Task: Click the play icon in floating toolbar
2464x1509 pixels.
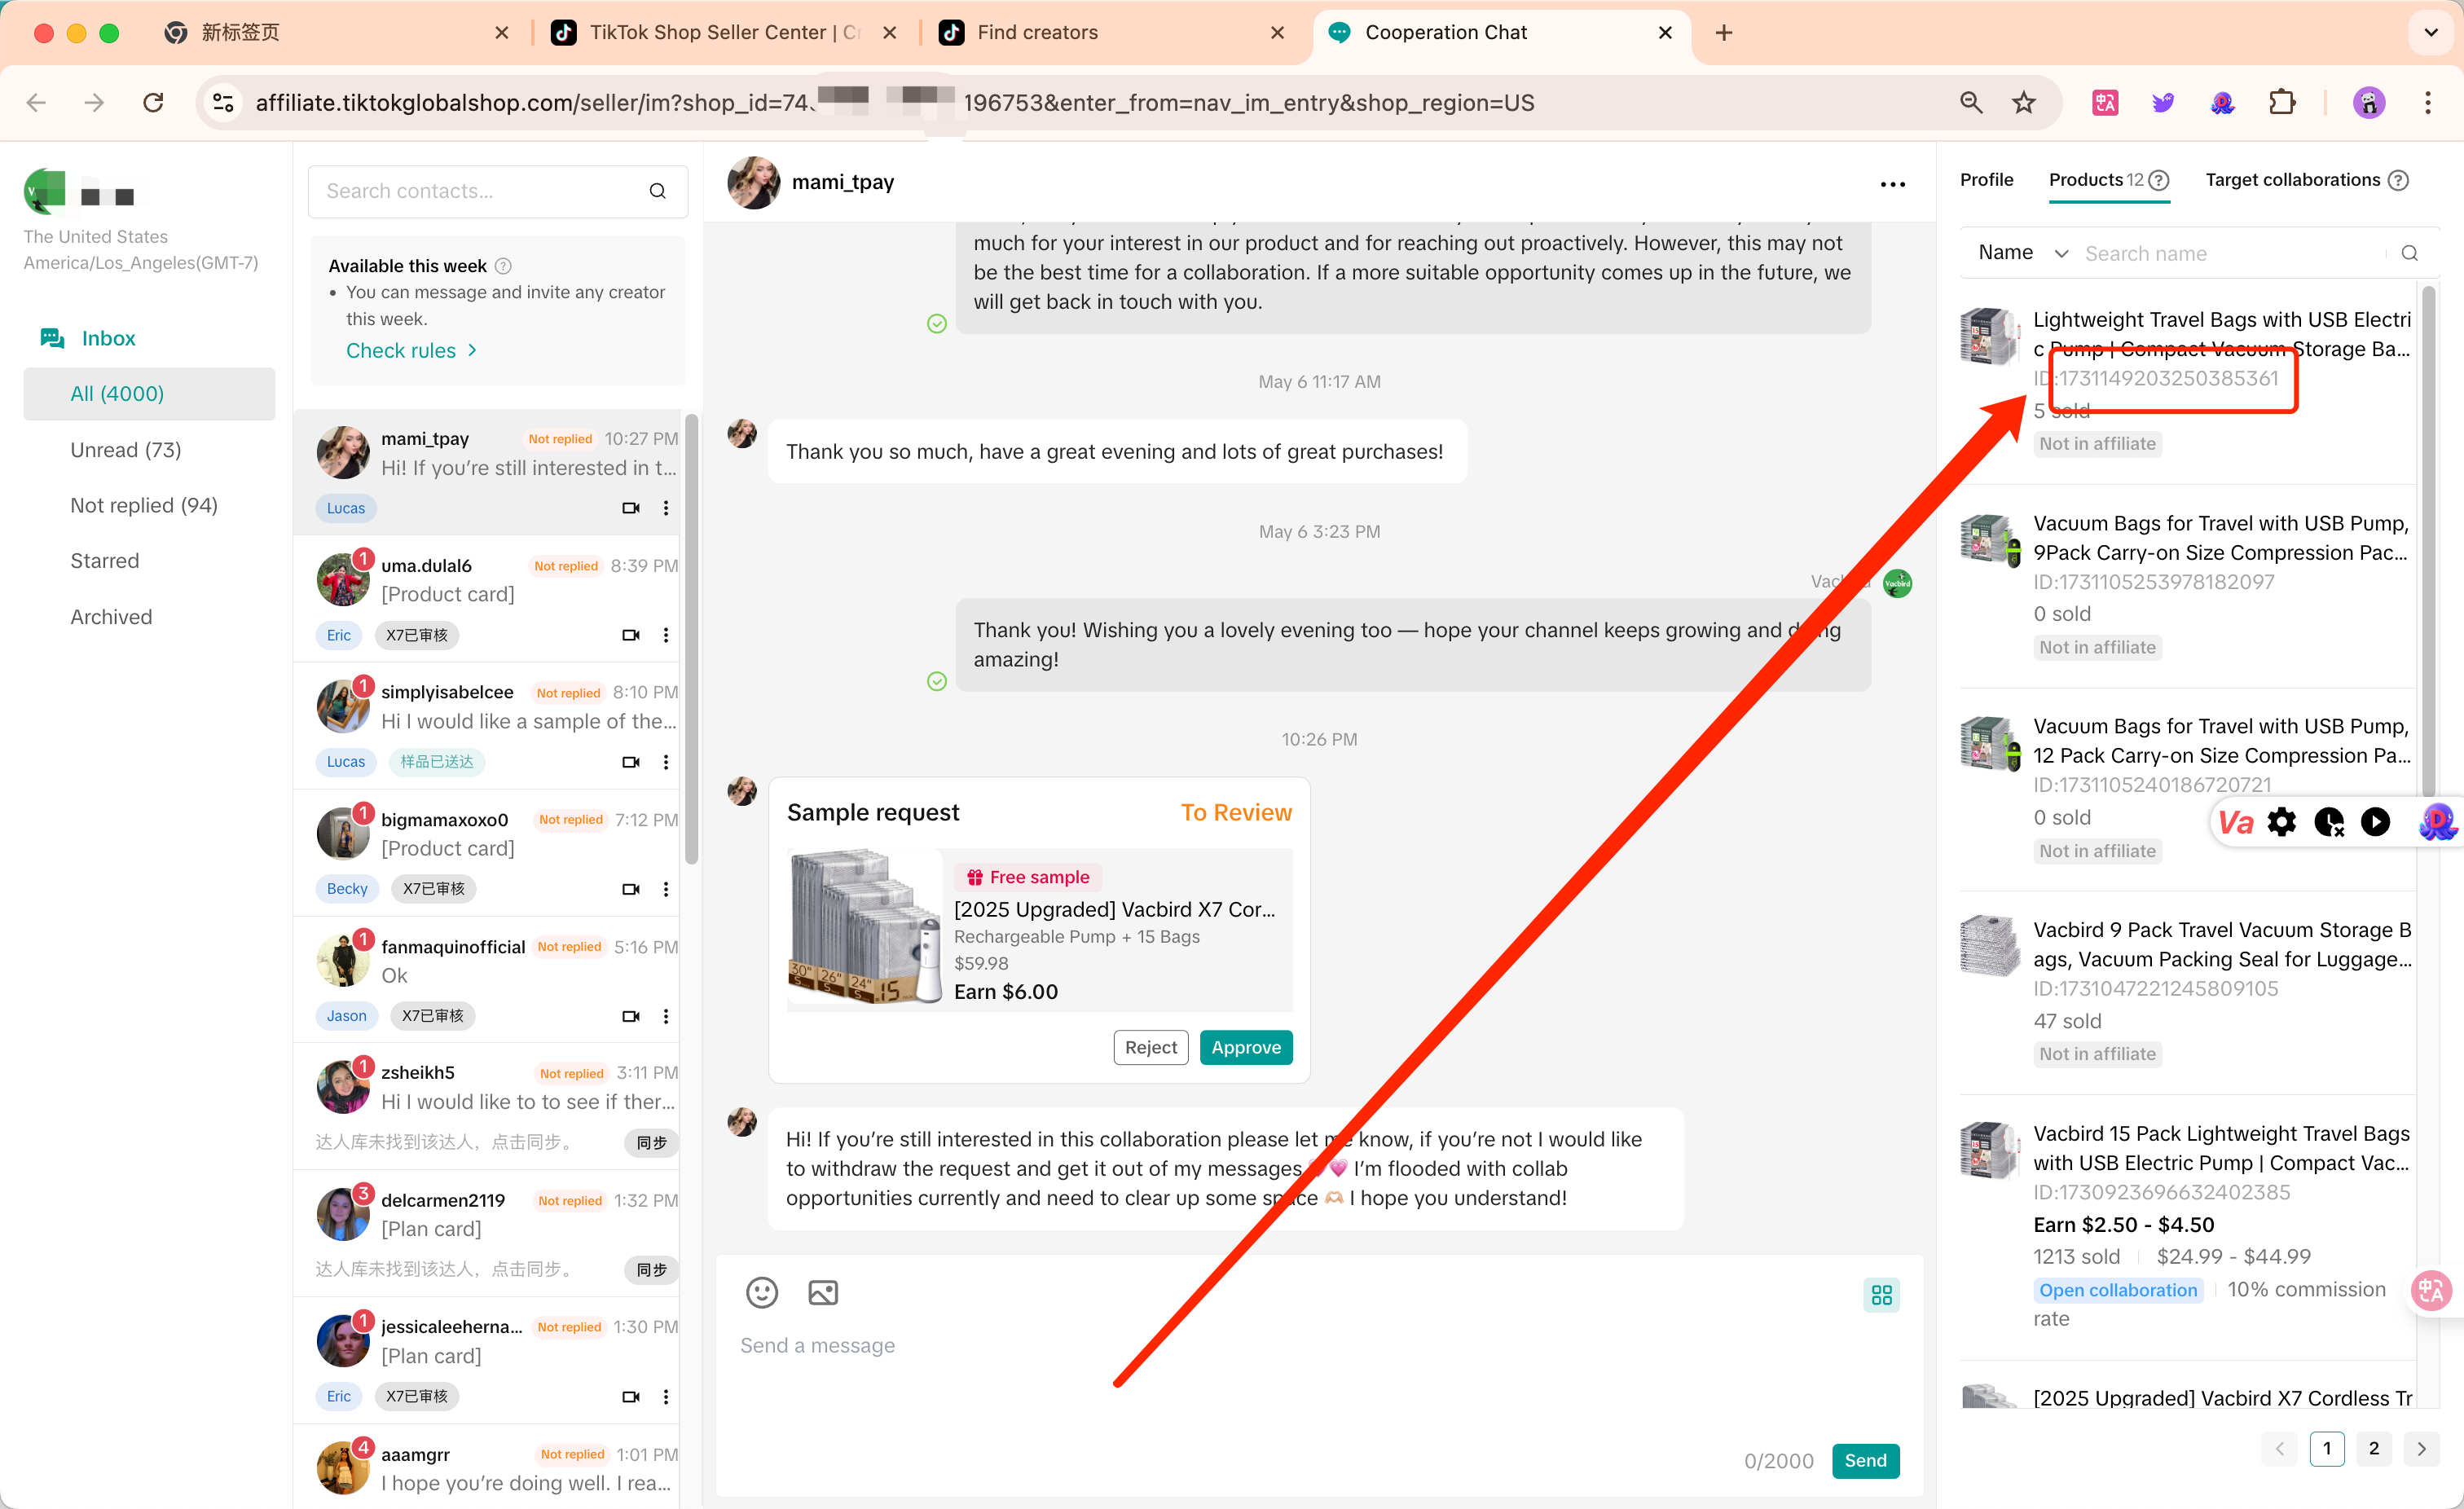Action: [x=2375, y=822]
